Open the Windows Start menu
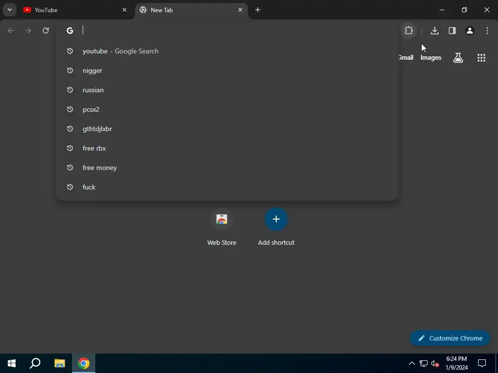Image resolution: width=498 pixels, height=373 pixels. click(x=12, y=363)
